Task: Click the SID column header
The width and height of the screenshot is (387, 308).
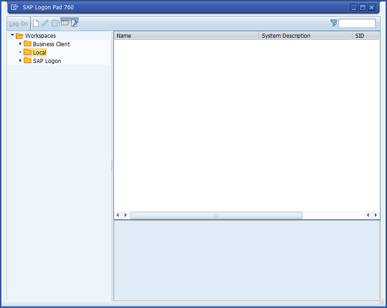Action: [365, 36]
